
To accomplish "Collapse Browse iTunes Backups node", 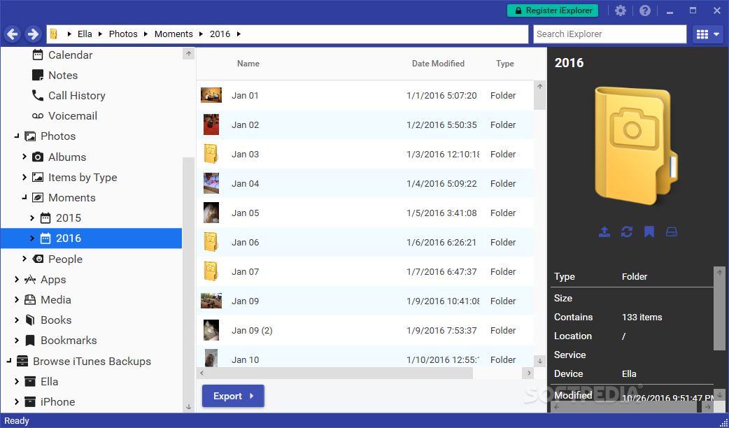I will 9,361.
